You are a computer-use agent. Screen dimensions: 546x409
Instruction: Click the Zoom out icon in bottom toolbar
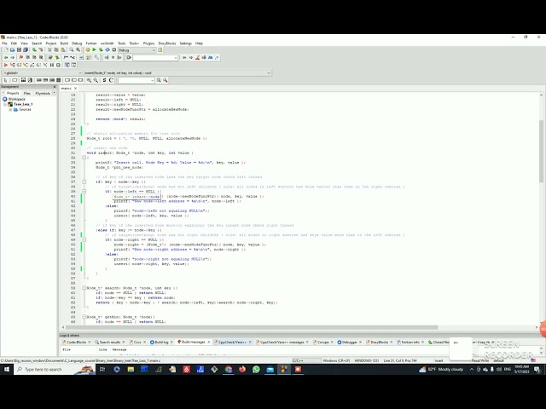pos(96,80)
